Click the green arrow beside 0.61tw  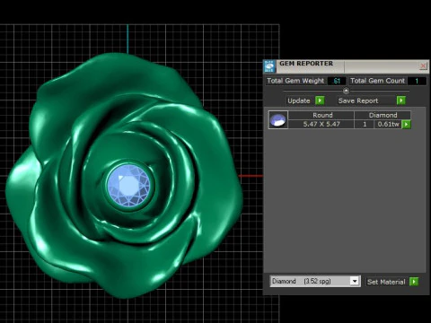tap(406, 124)
